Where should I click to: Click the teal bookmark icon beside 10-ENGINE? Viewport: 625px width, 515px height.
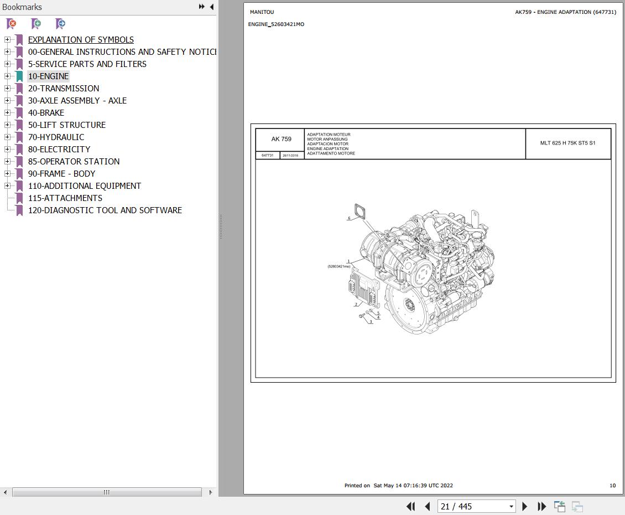click(x=19, y=76)
